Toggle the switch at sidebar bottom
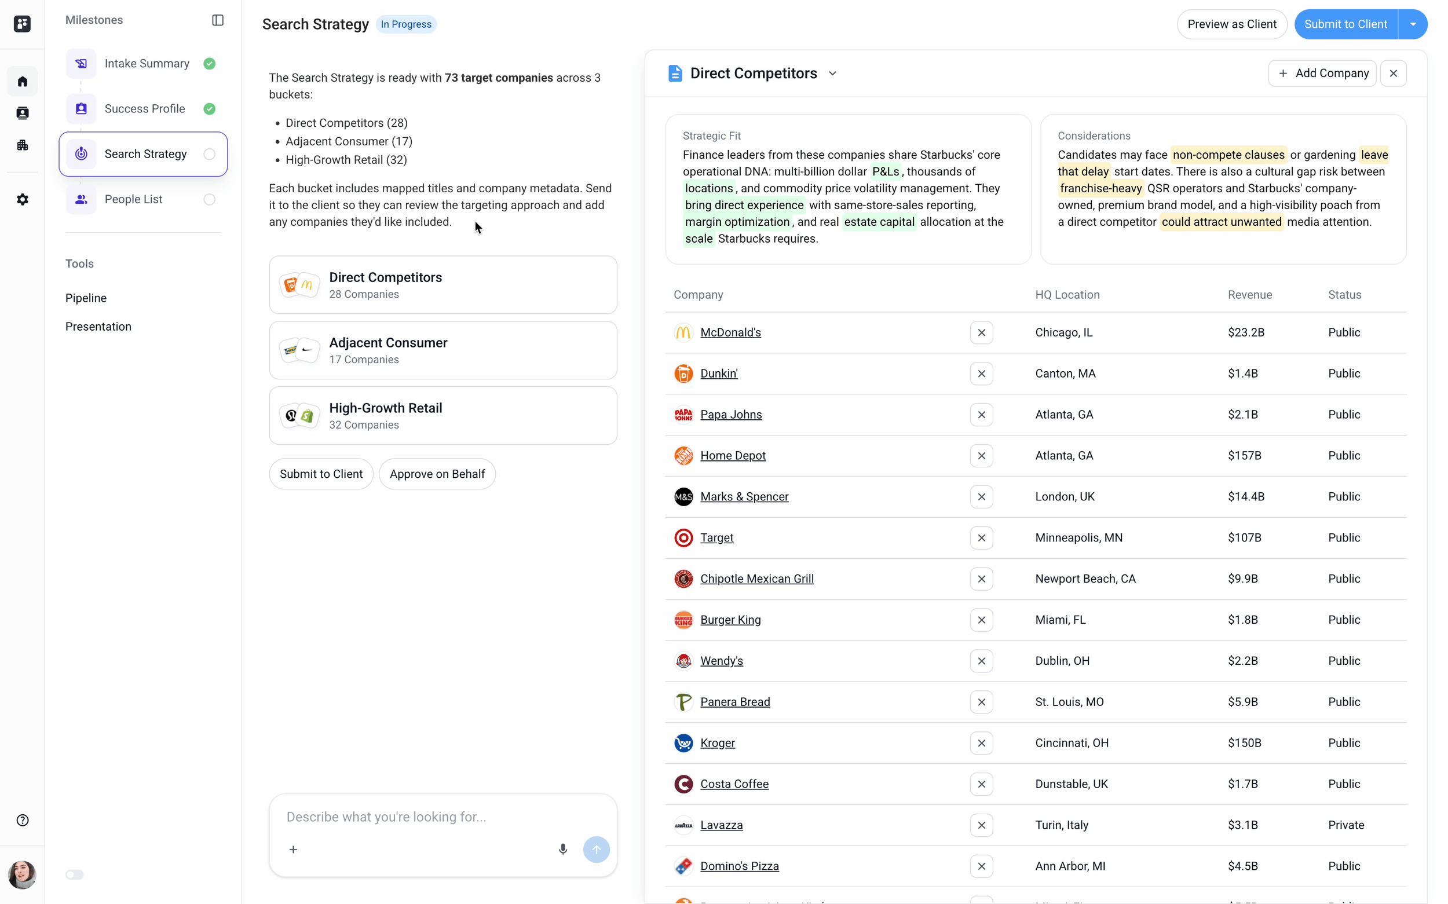The height and width of the screenshot is (904, 1448). [x=75, y=874]
